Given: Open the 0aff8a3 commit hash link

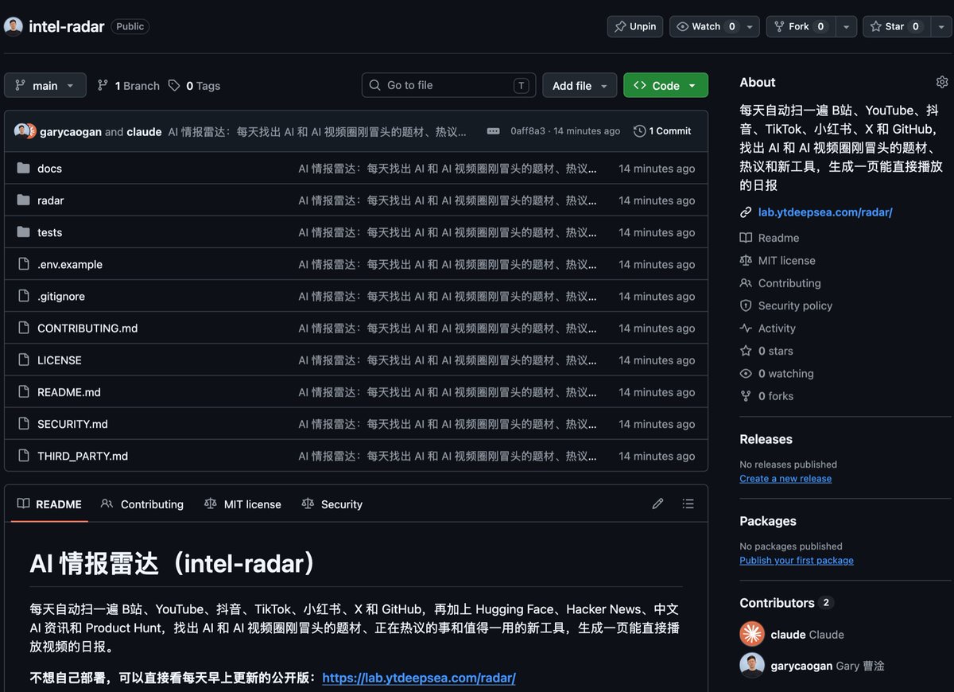Looking at the screenshot, I should [528, 131].
